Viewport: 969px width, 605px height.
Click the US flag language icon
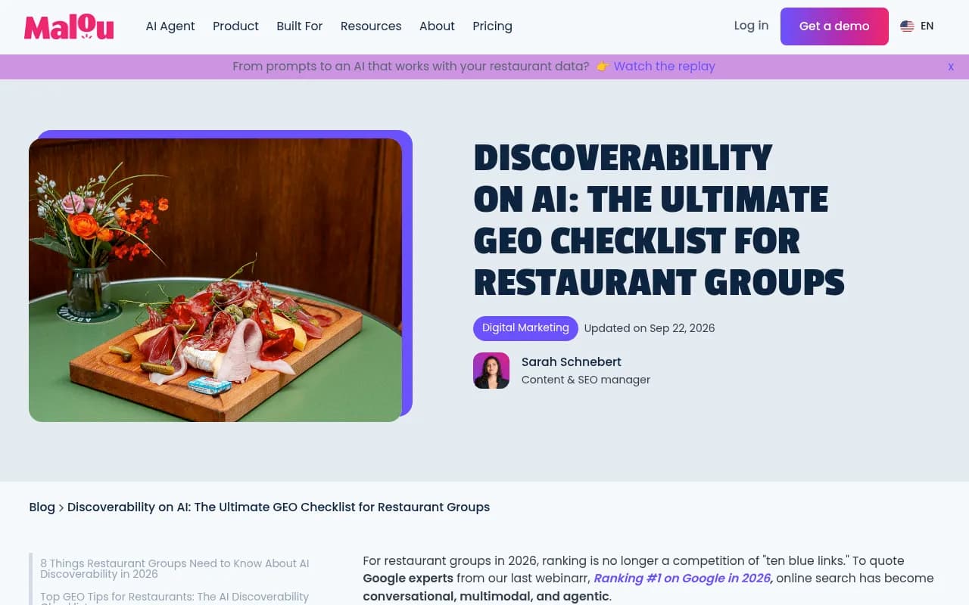click(907, 26)
